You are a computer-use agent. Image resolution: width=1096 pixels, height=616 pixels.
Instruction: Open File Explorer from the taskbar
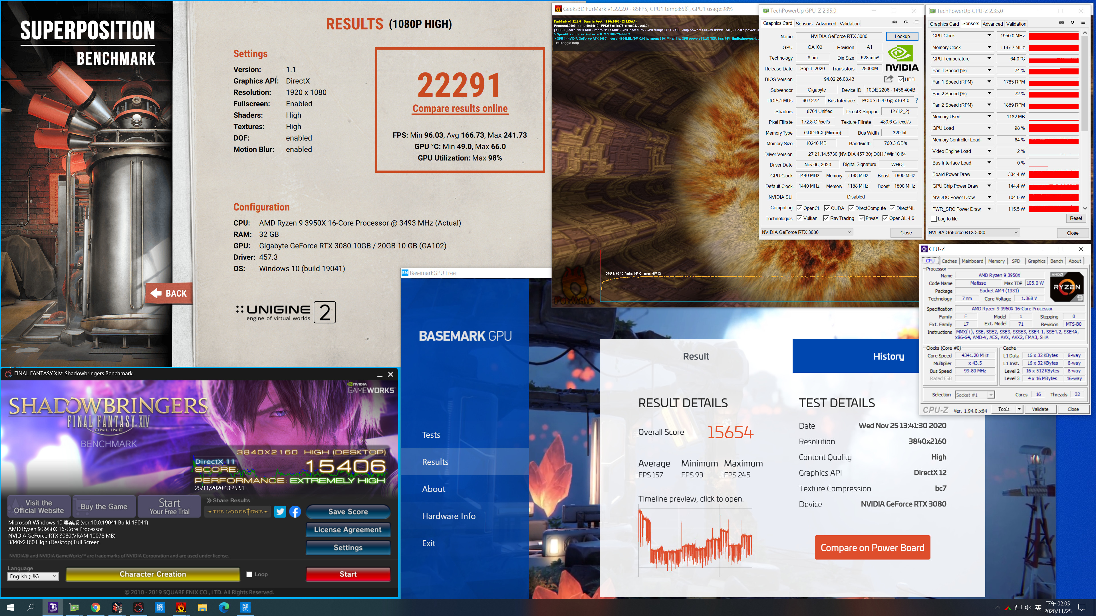(x=203, y=607)
